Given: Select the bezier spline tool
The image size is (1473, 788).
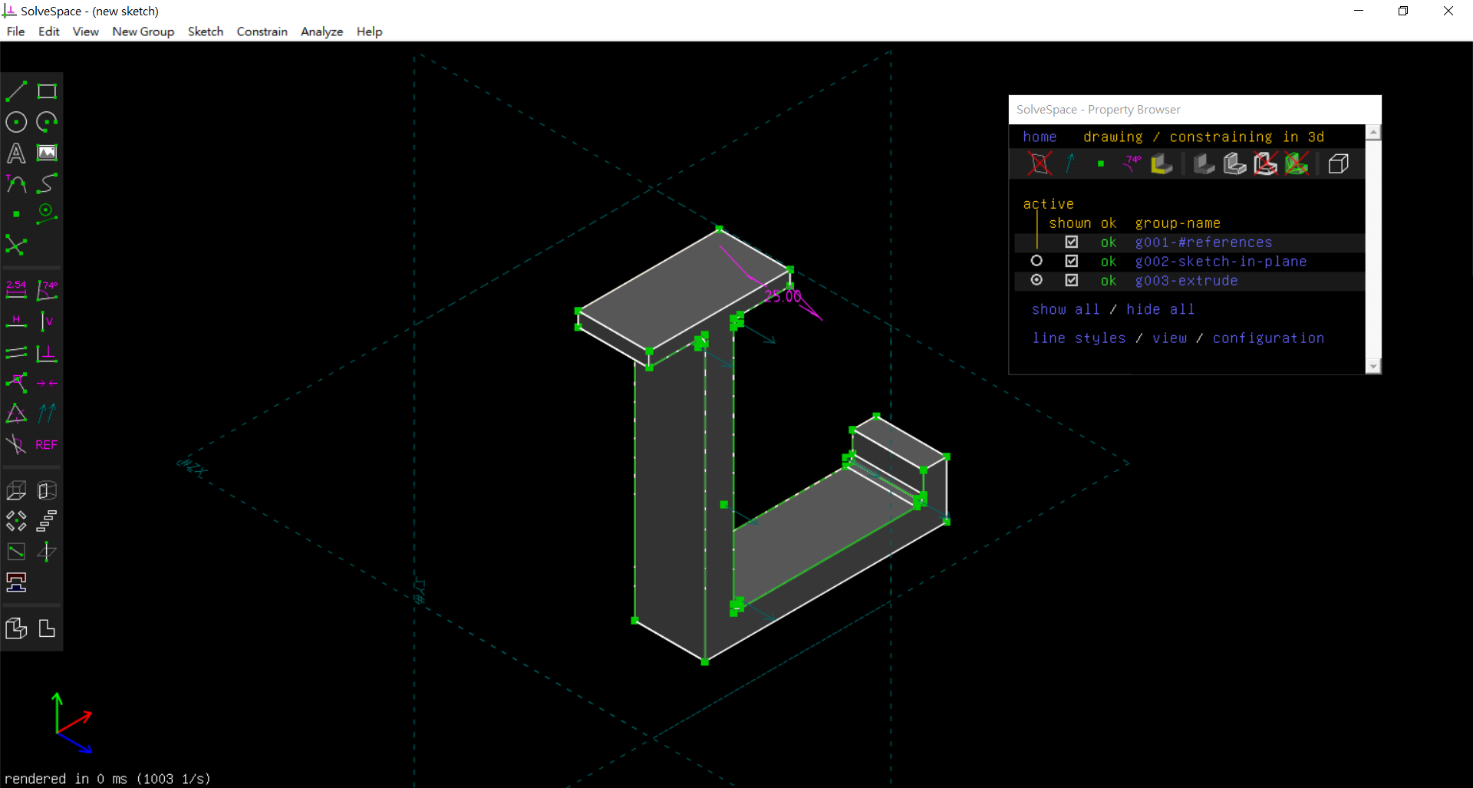Looking at the screenshot, I should click(x=47, y=183).
